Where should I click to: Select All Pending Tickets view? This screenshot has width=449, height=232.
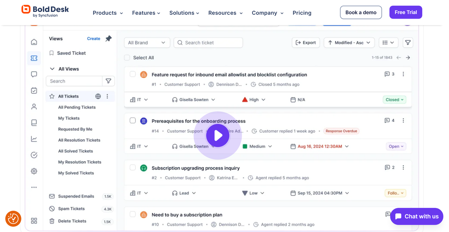click(x=77, y=107)
